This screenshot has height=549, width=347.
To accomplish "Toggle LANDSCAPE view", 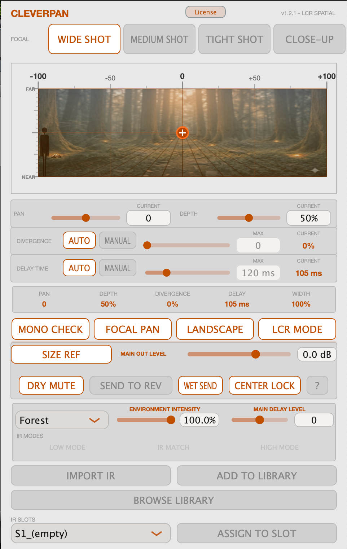I will (215, 329).
